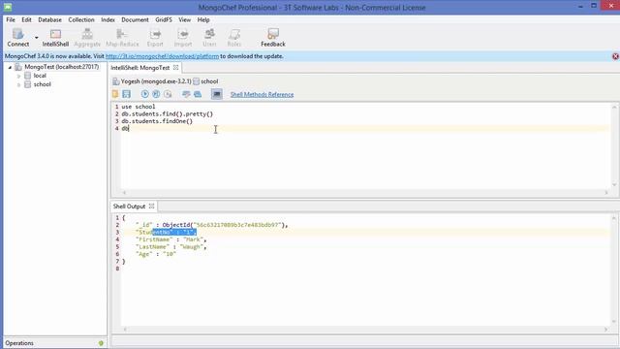Select the local database in tree

click(x=40, y=76)
